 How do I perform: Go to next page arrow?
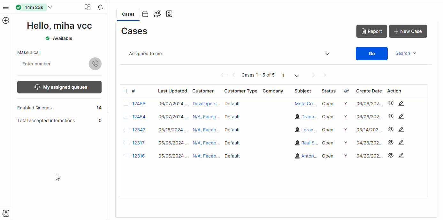point(313,75)
